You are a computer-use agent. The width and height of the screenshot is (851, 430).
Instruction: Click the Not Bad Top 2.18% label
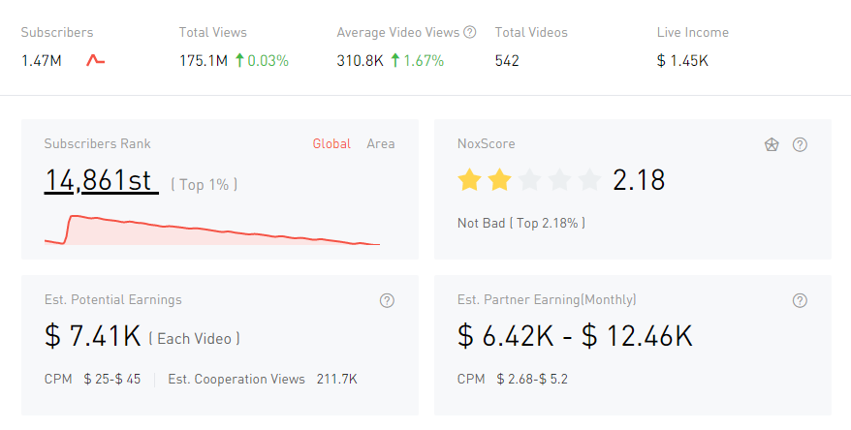click(x=520, y=223)
